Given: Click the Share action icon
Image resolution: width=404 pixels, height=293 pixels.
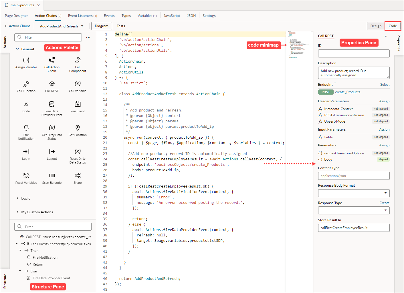Looking at the screenshot, I should (77, 174).
